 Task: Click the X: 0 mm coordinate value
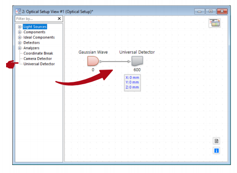click(x=132, y=78)
